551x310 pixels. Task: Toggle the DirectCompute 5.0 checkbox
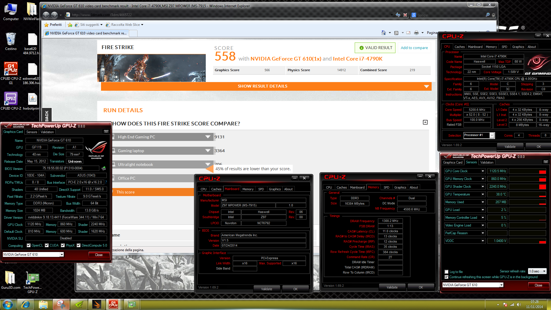point(78,245)
